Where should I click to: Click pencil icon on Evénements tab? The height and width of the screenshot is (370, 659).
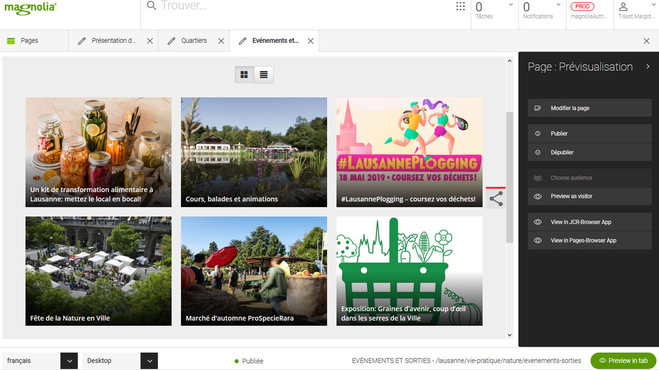pos(243,41)
